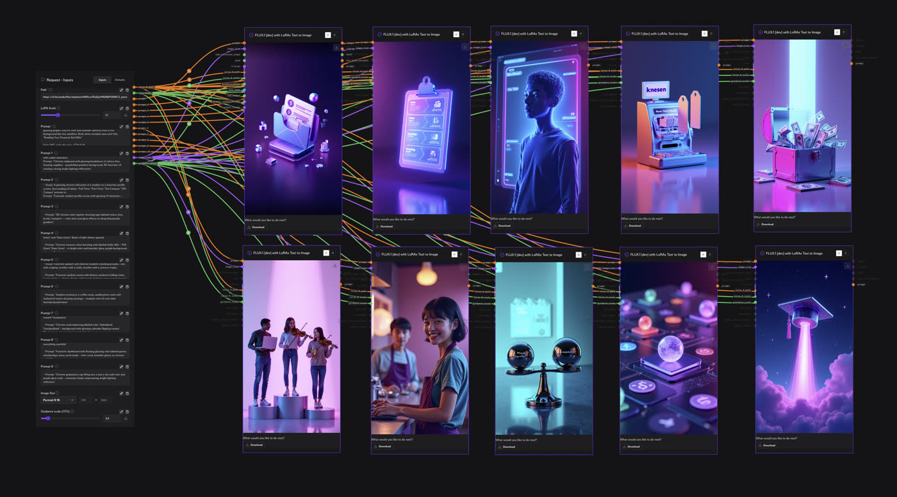Image resolution: width=897 pixels, height=497 pixels.
Task: Adjust the Guidance scale (CFG) slider handle
Action: pos(48,418)
